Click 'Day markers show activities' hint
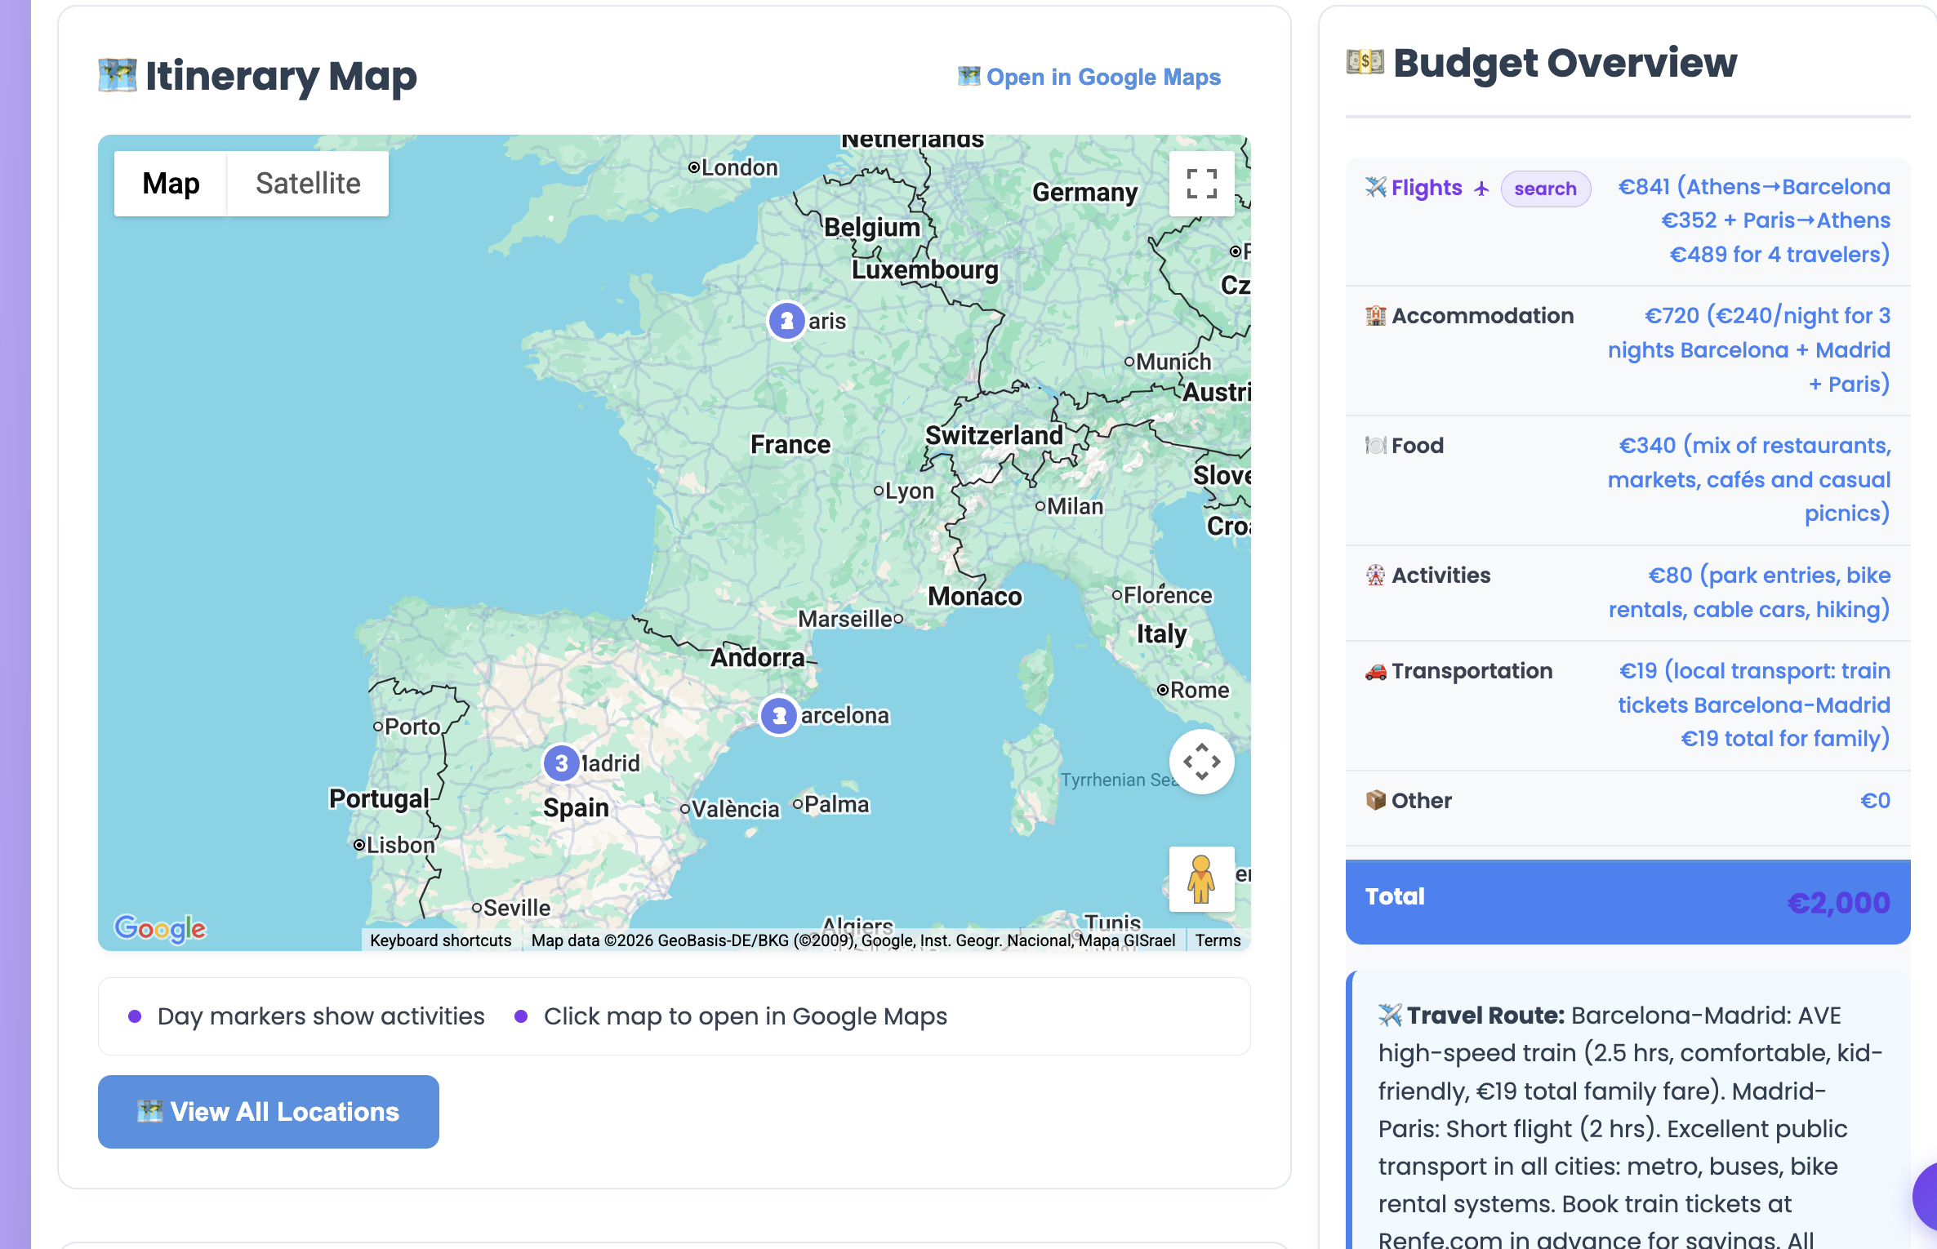 click(x=321, y=1016)
